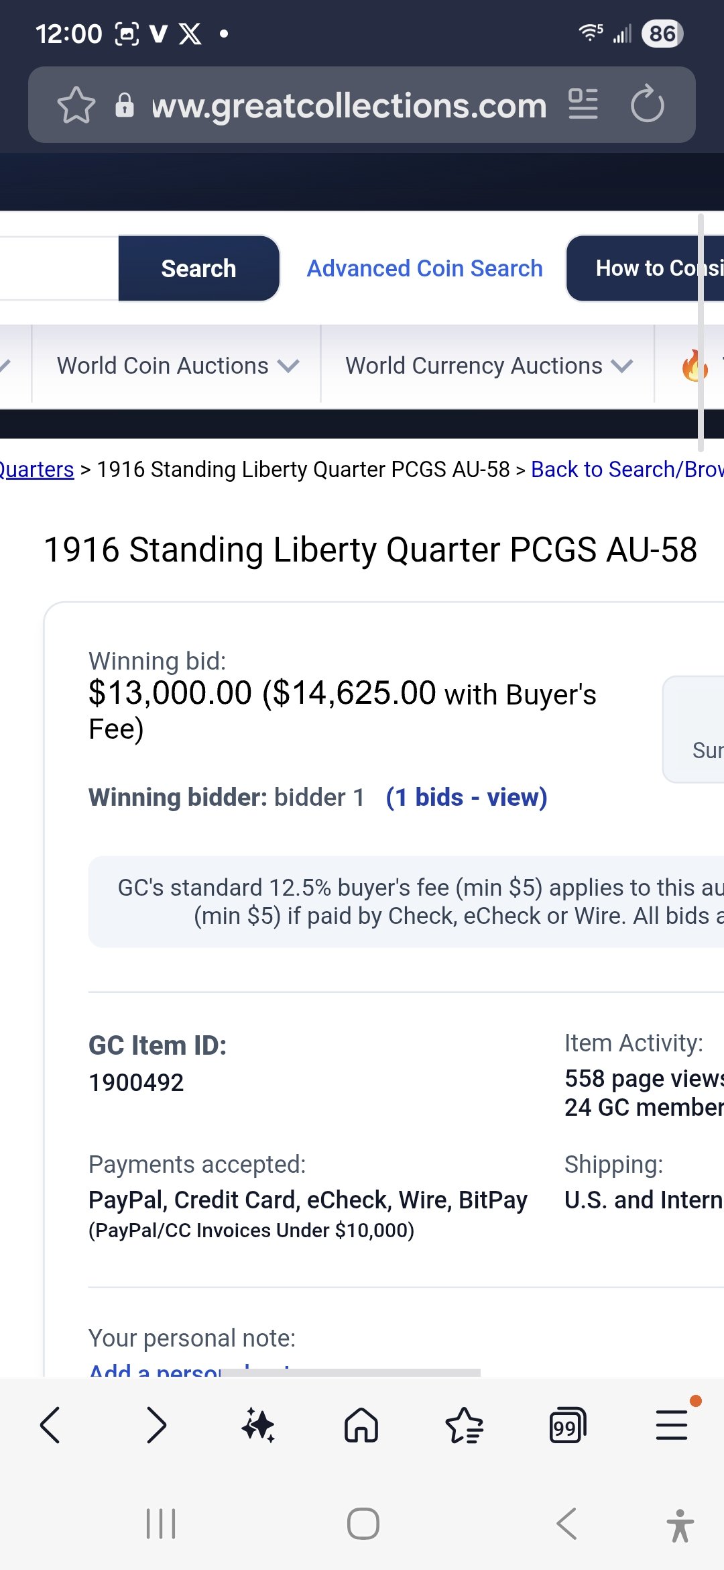Go to browser home page
The image size is (724, 1570).
[361, 1425]
